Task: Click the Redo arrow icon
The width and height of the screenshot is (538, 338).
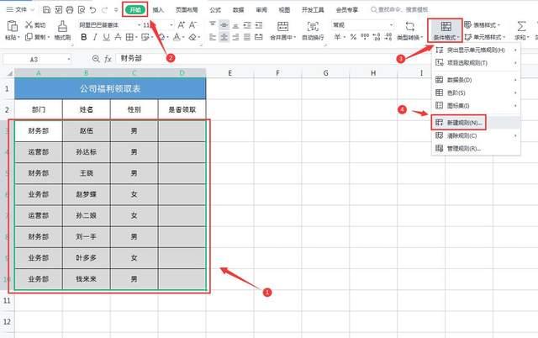Action: click(104, 10)
